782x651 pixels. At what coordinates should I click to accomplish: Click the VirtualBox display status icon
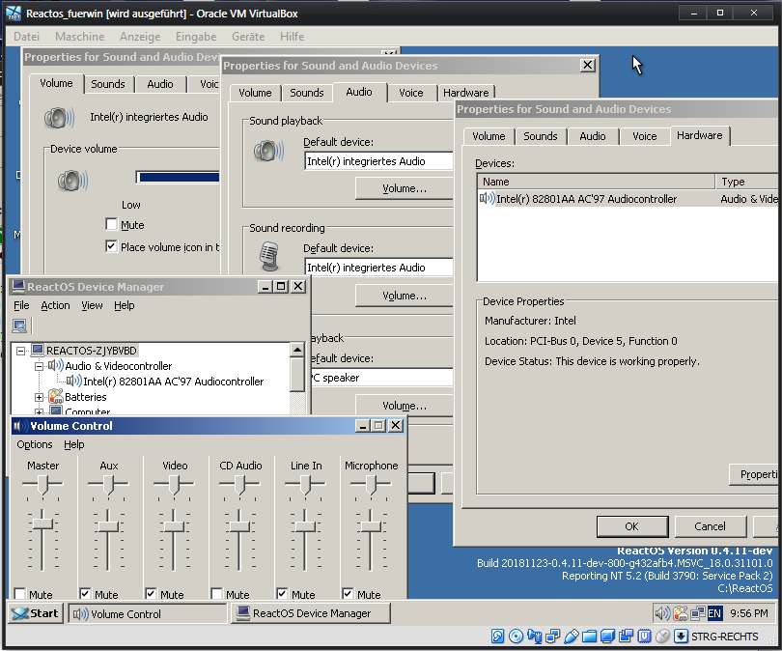point(607,637)
